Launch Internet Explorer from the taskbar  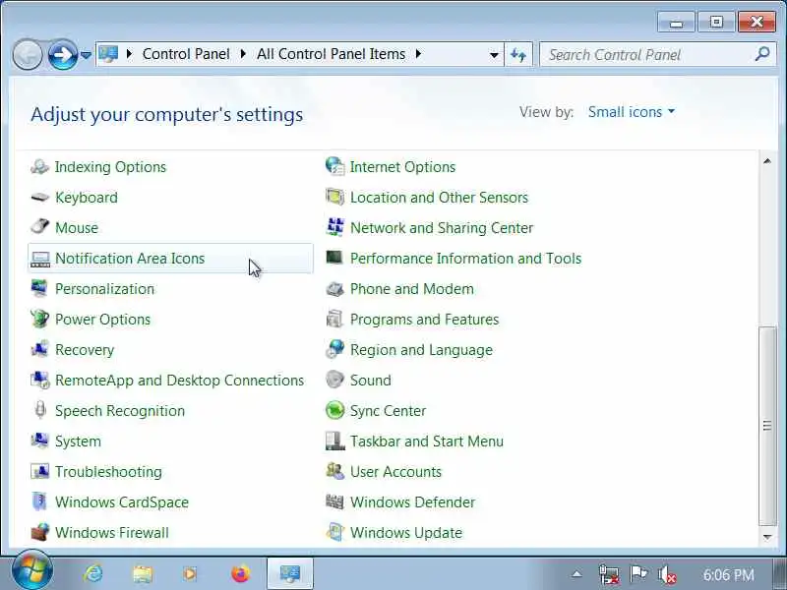pyautogui.click(x=94, y=573)
